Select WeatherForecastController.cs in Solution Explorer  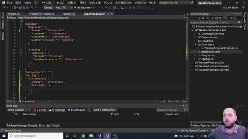pos(221,48)
